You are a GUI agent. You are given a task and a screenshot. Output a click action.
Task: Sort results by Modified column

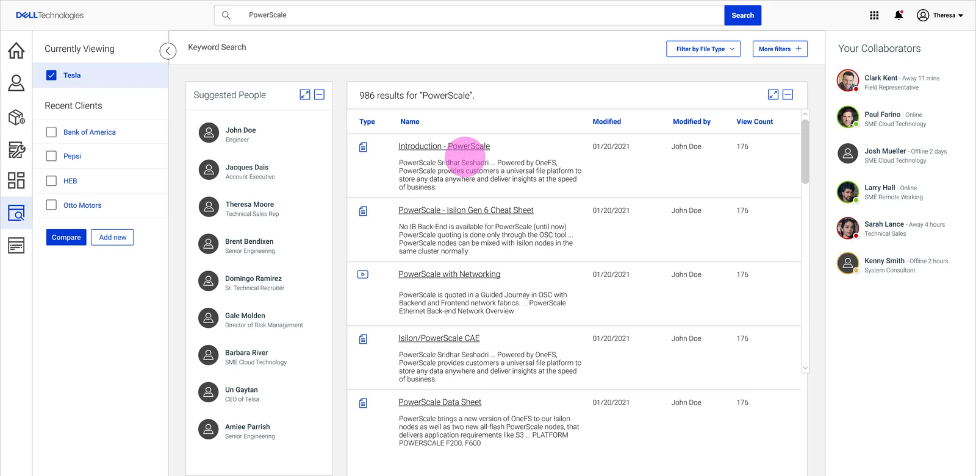(x=607, y=122)
